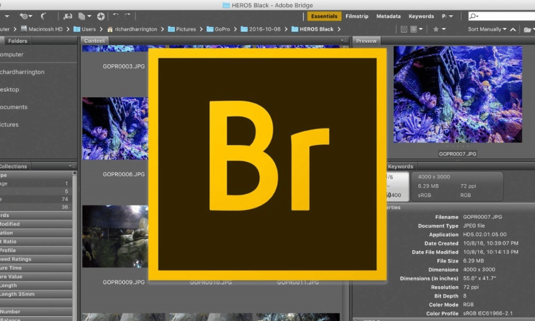The width and height of the screenshot is (535, 321).
Task: Rotate 90 degrees counterclockwise
Action: [x=116, y=16]
